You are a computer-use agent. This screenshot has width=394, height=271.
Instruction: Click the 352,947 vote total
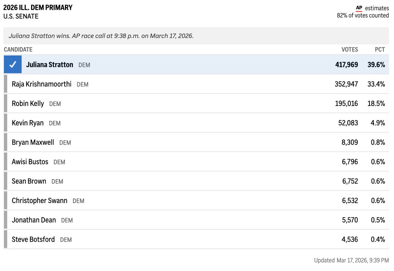point(346,84)
